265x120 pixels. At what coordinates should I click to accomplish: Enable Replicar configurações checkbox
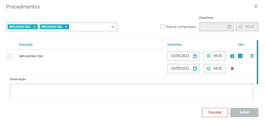coord(162,26)
